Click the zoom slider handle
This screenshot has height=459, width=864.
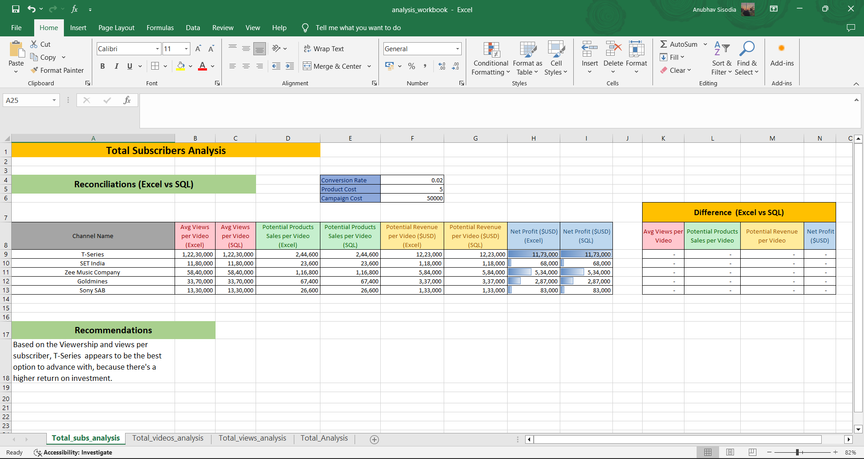[x=797, y=452]
